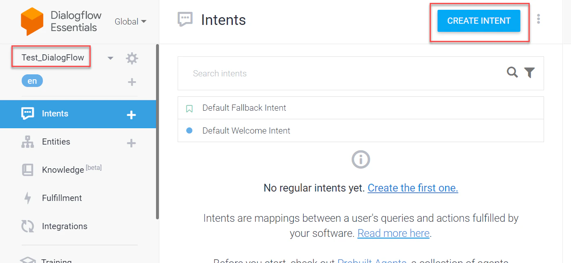Viewport: 571px width, 263px height.
Task: Open the Knowledge beta section
Action: 63,169
